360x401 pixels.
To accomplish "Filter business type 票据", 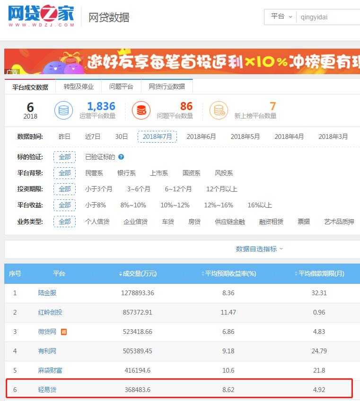I will (304, 222).
